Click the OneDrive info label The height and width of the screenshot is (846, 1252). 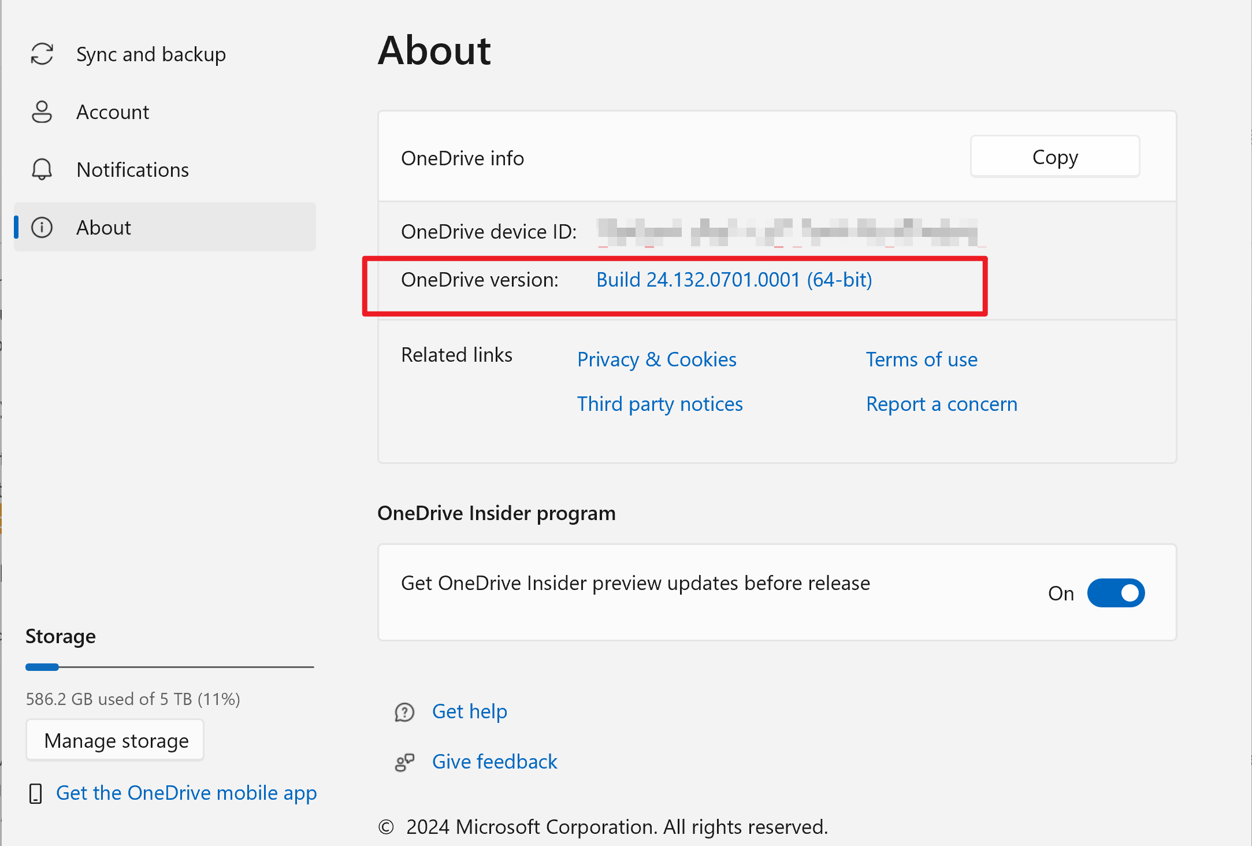462,158
